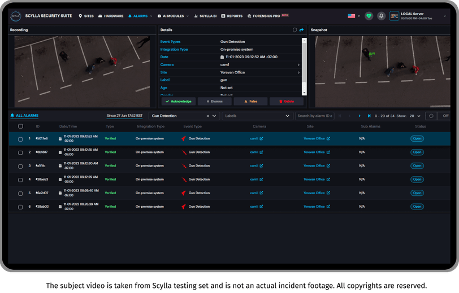Tick the checkbox for alarm #5017e6
This screenshot has width=459, height=293.
20,139
